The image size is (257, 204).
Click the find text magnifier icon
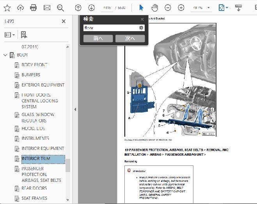(60, 8)
